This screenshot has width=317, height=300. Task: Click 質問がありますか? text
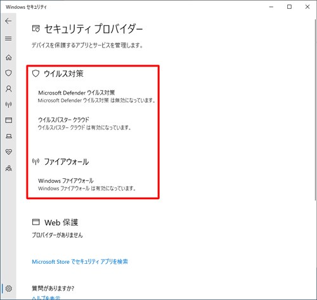click(53, 288)
